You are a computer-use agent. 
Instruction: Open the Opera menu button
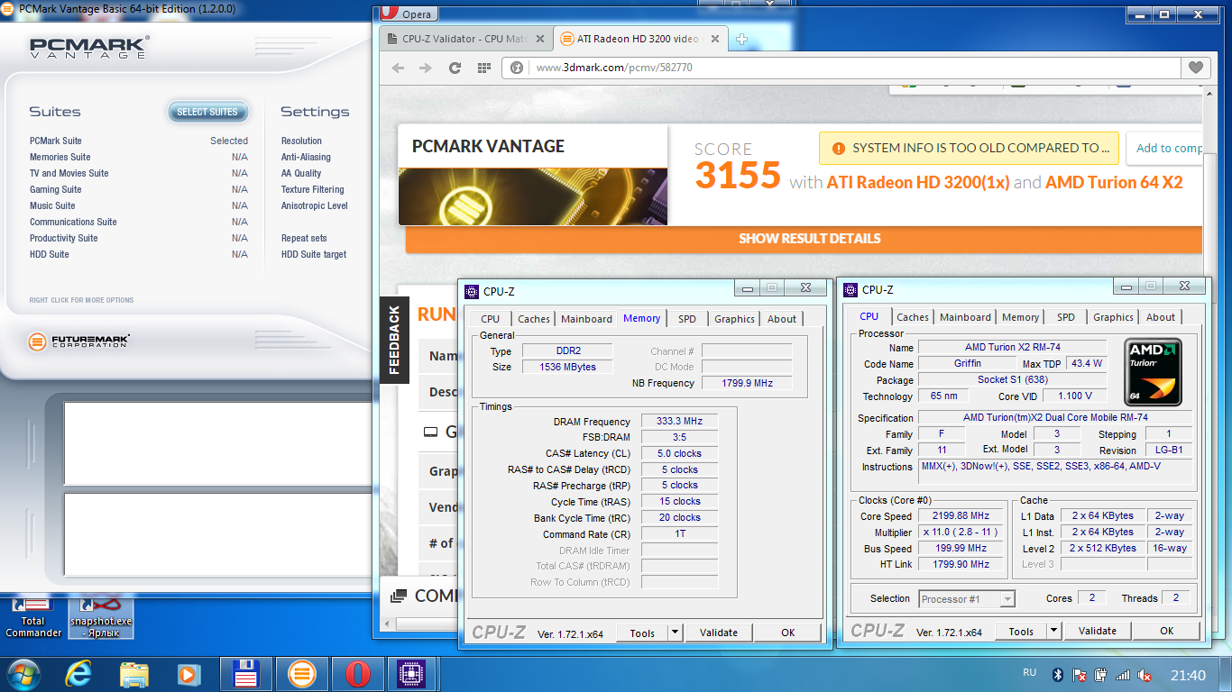click(409, 14)
